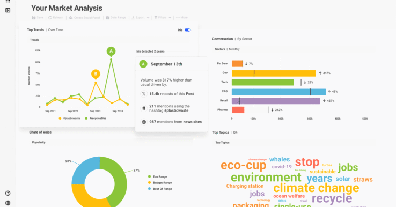Viewport: 396px width, 207px height.
Task: Click the word eco-cup in topic cloud
Action: (244, 165)
